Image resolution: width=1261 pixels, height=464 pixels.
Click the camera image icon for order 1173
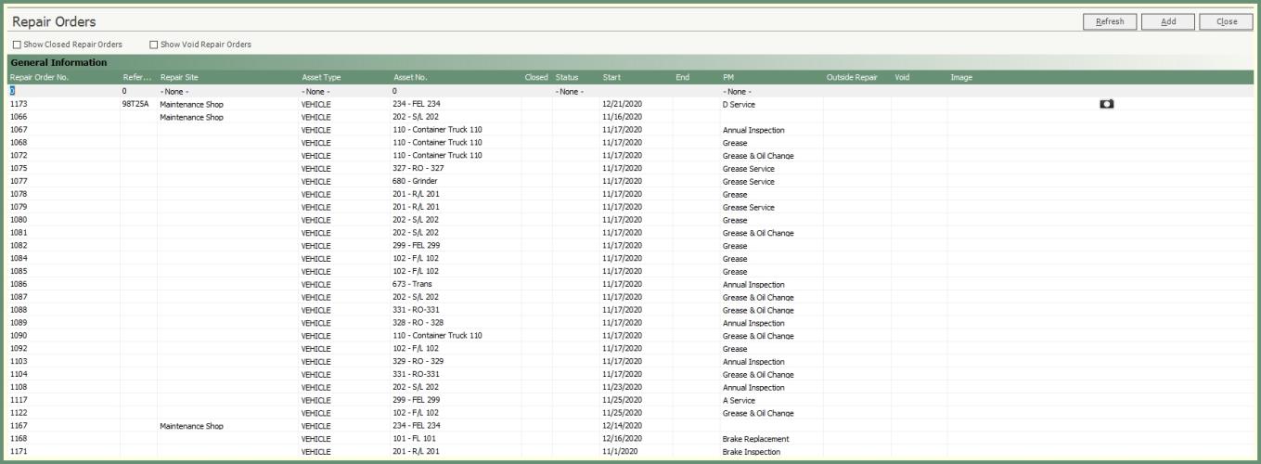(1106, 105)
